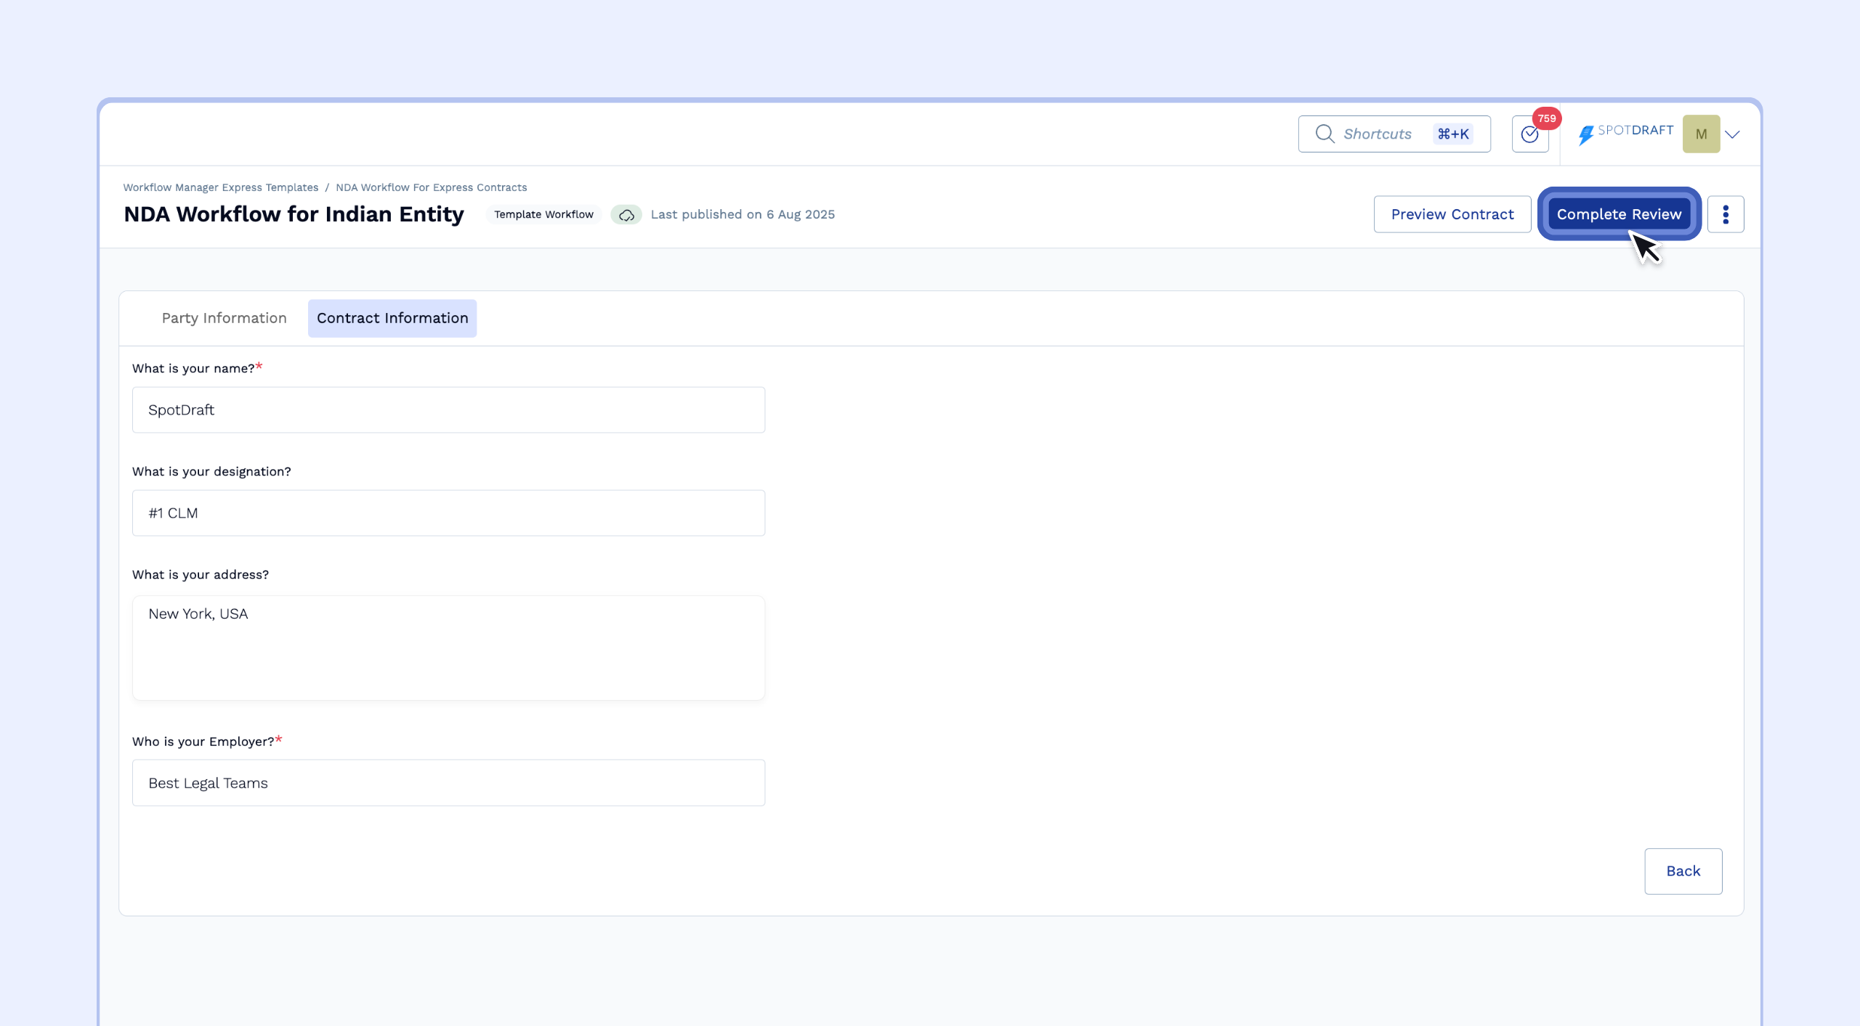This screenshot has width=1860, height=1026.
Task: Click the Preview Contract button
Action: coord(1452,214)
